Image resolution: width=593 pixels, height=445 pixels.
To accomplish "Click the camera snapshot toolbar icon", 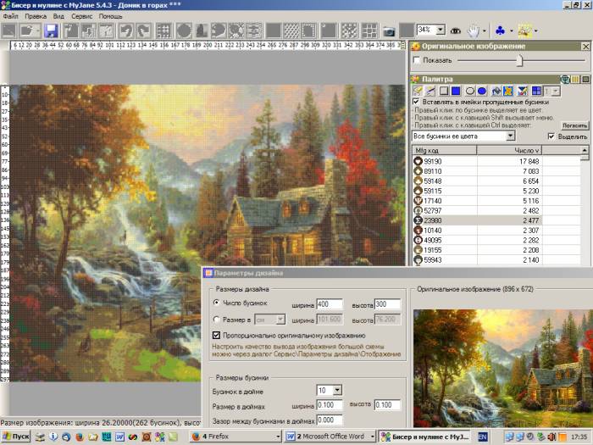I will (389, 31).
